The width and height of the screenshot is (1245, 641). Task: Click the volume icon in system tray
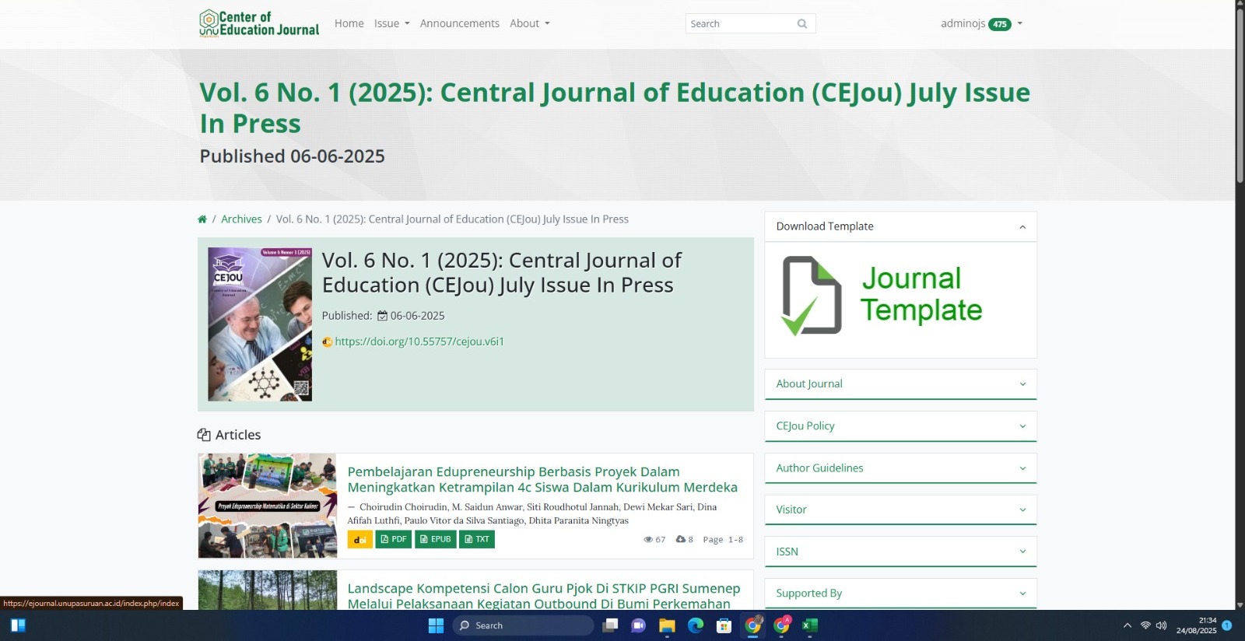[1162, 625]
